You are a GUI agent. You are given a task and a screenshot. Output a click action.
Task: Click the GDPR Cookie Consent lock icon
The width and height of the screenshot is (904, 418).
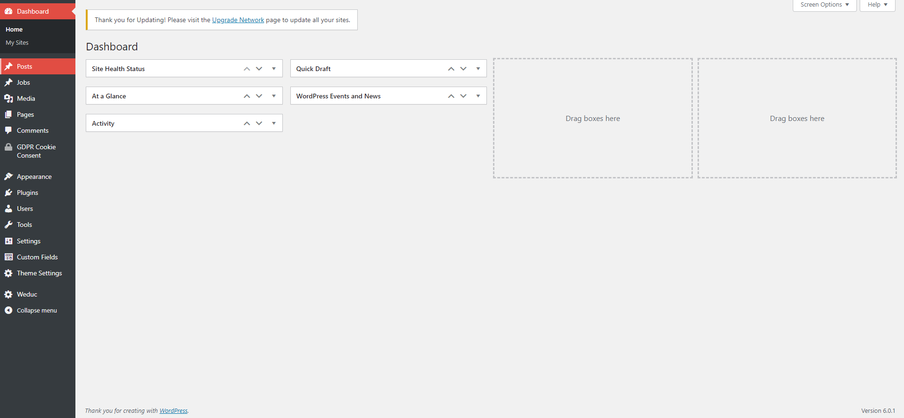8,147
